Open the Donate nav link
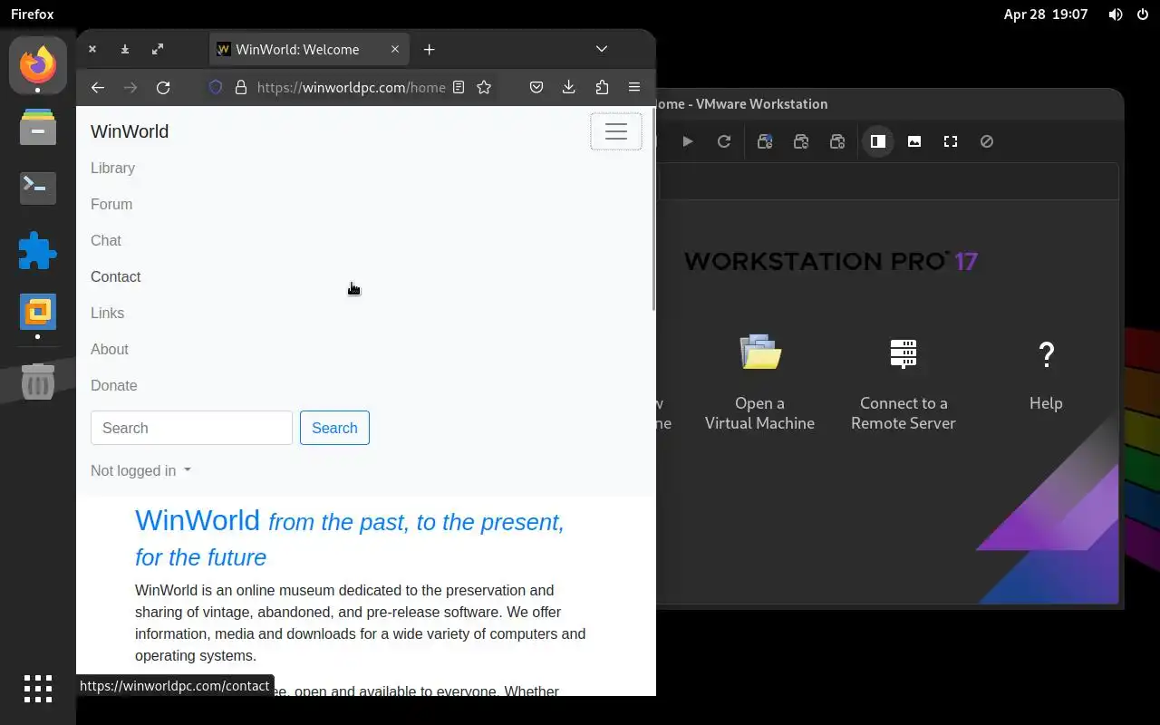This screenshot has height=725, width=1160. coord(113,385)
